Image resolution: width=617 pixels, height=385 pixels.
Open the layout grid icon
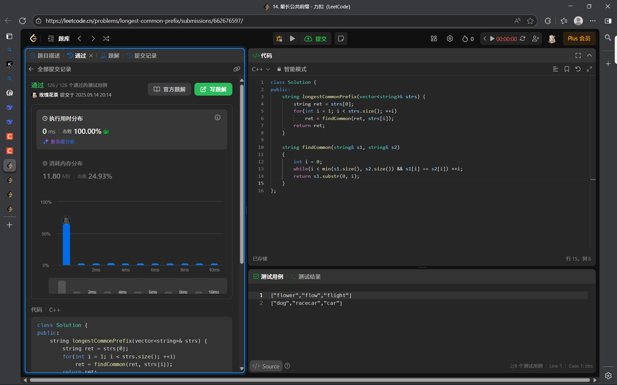434,38
